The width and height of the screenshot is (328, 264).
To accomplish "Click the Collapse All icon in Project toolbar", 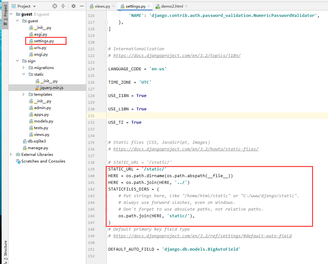I will 63,6.
